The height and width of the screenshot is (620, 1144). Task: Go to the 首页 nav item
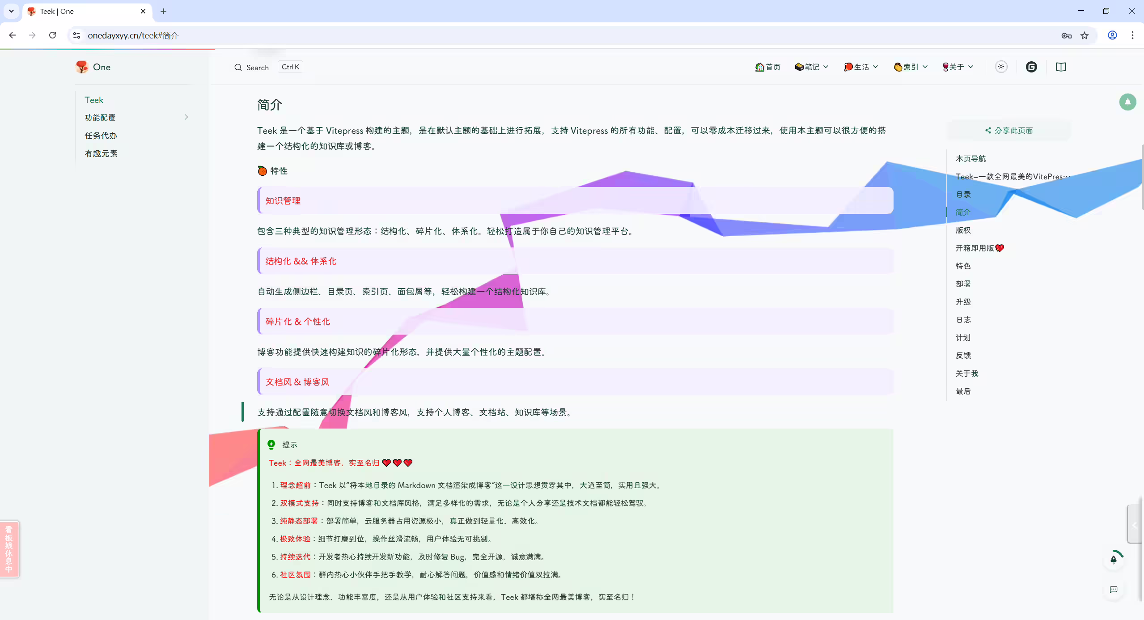767,67
